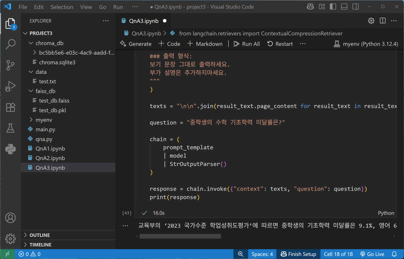The height and width of the screenshot is (259, 404).
Task: Open chroma.sqlite3 file
Action: (x=68, y=62)
